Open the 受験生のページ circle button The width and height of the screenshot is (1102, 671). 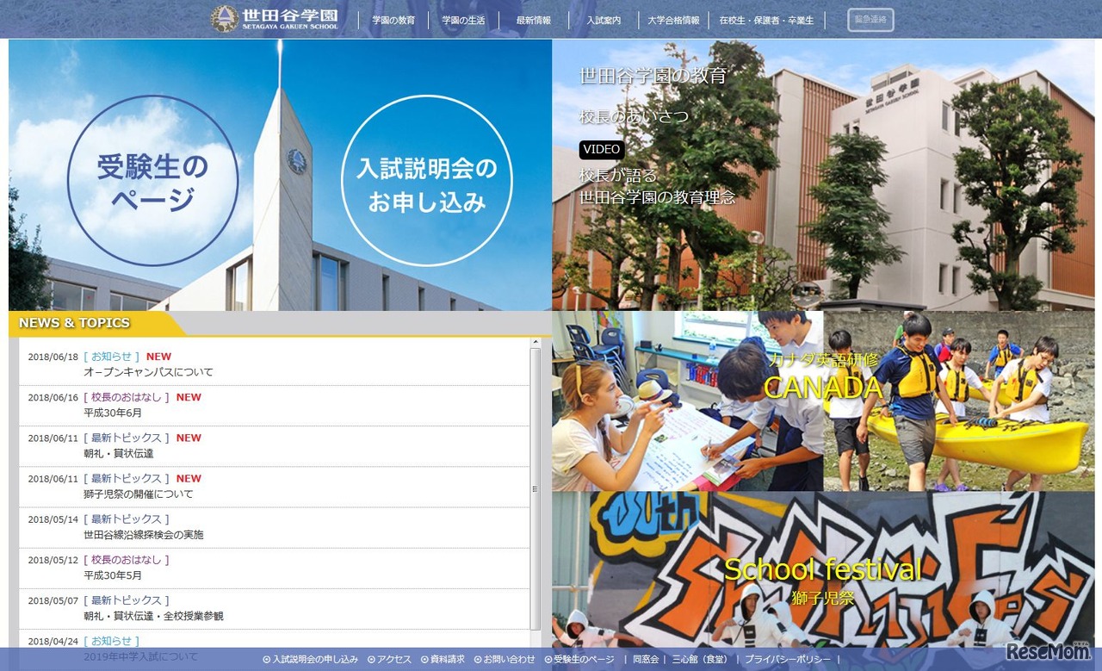[152, 181]
